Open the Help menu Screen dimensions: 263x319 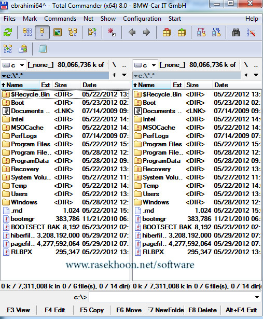coord(252,19)
